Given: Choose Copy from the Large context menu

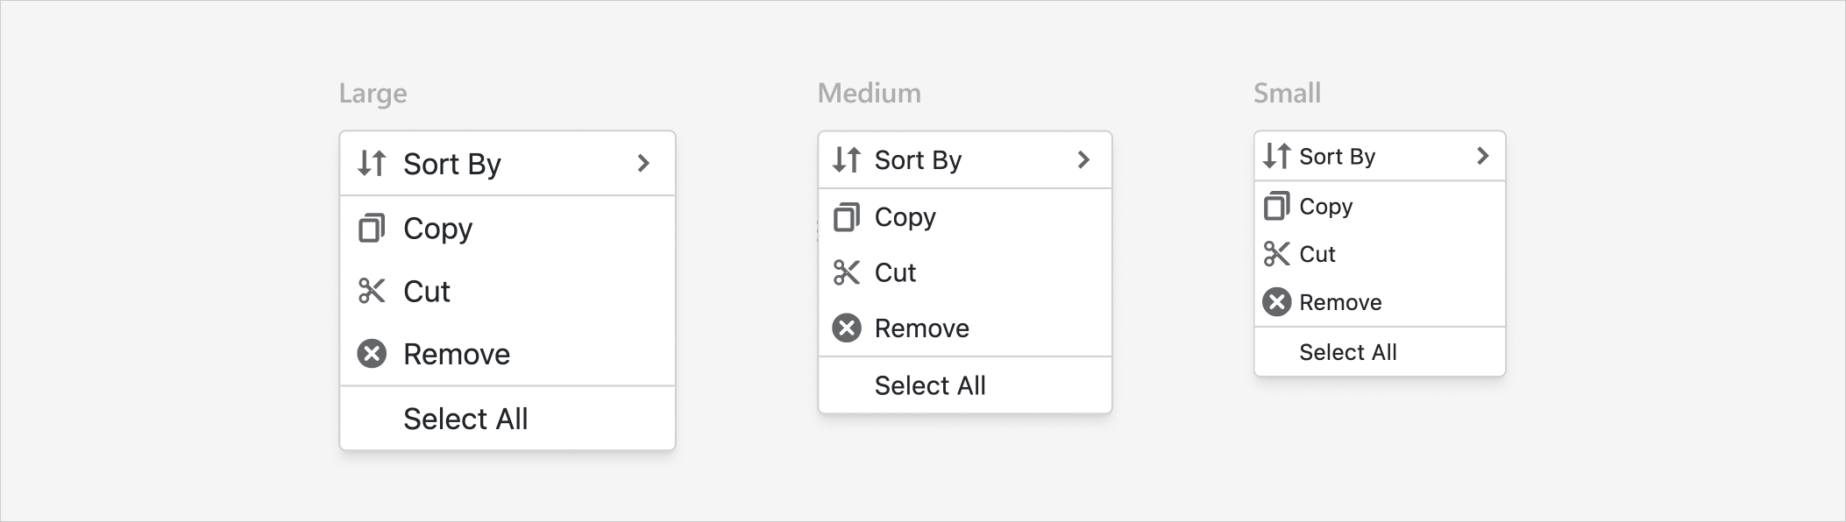Looking at the screenshot, I should pyautogui.click(x=437, y=228).
